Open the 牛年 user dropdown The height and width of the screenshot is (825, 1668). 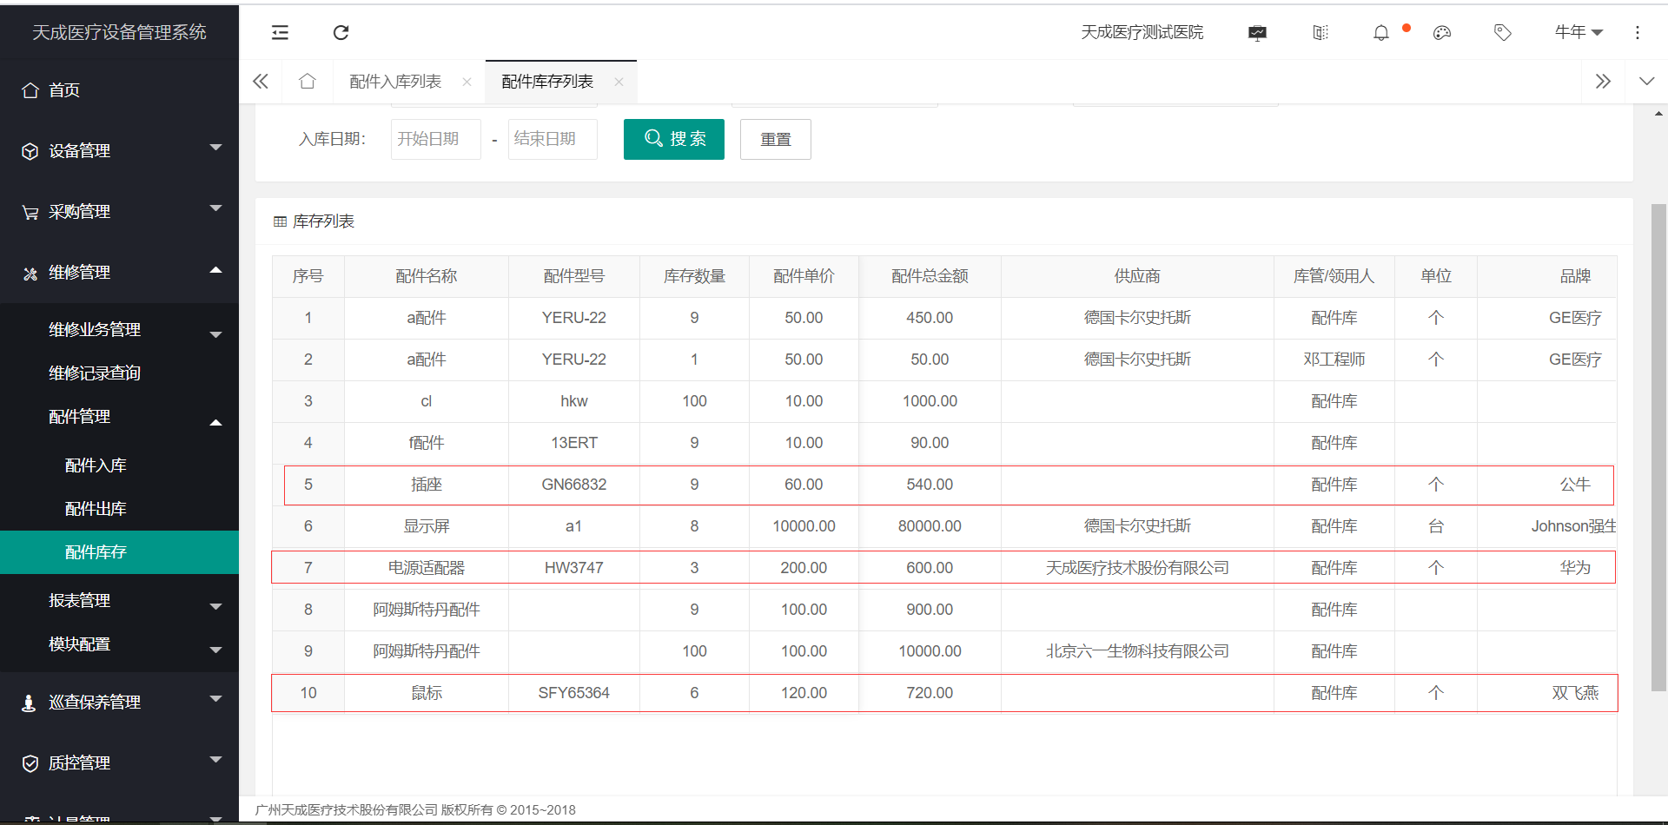(1579, 32)
